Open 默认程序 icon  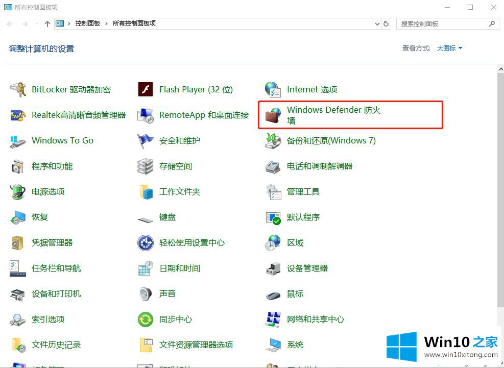[273, 218]
